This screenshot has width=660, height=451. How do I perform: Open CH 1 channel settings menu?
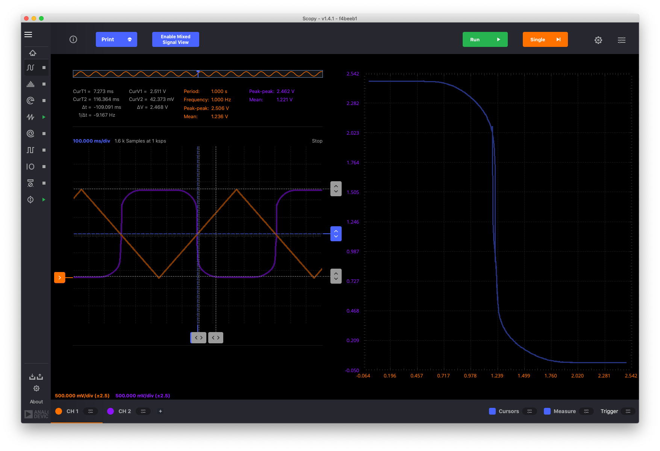[x=91, y=411]
